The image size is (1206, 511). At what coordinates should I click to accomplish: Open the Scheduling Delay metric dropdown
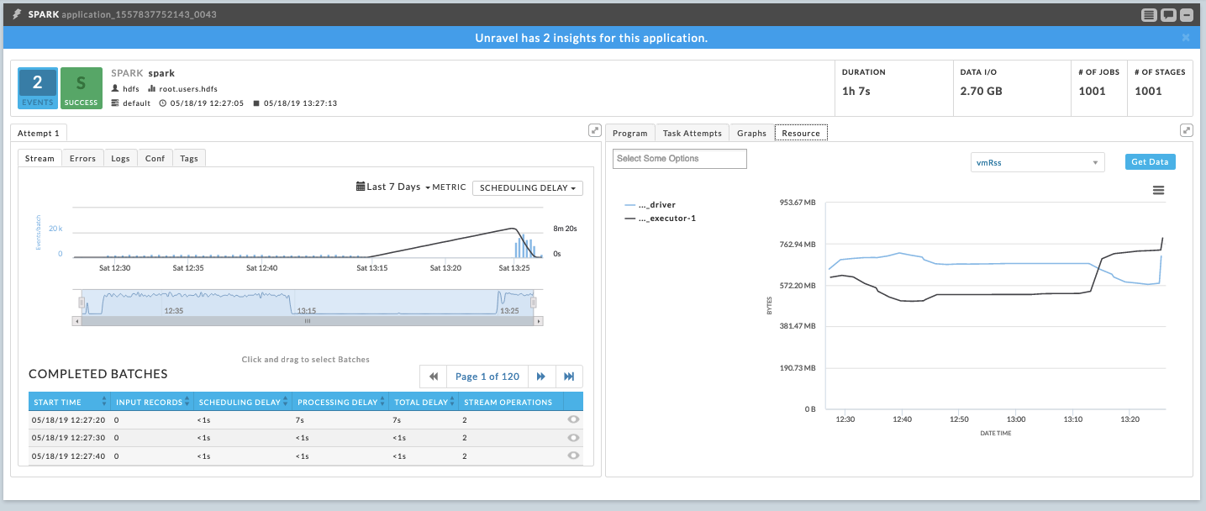[527, 188]
